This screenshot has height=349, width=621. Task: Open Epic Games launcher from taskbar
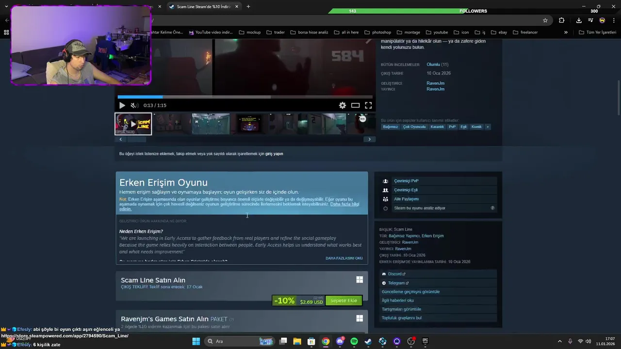(425, 341)
